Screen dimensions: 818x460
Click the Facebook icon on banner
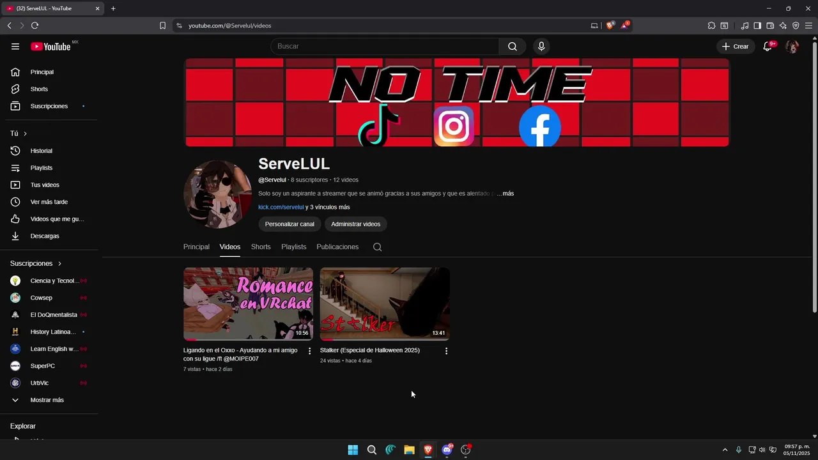click(x=540, y=126)
